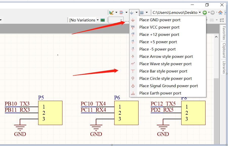The height and width of the screenshot is (146, 228).
Task: Select Place GND power port
Action: tap(168, 20)
